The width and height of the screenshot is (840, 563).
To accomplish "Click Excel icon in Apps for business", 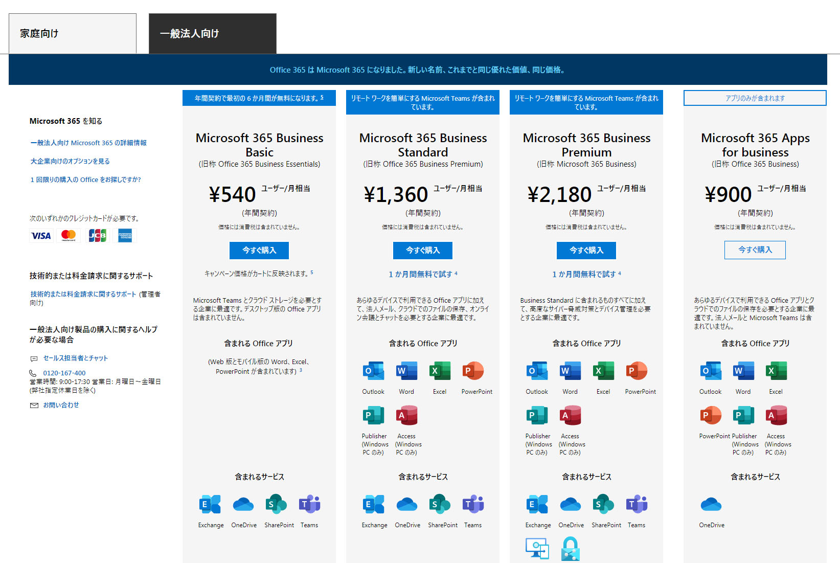I will (776, 371).
